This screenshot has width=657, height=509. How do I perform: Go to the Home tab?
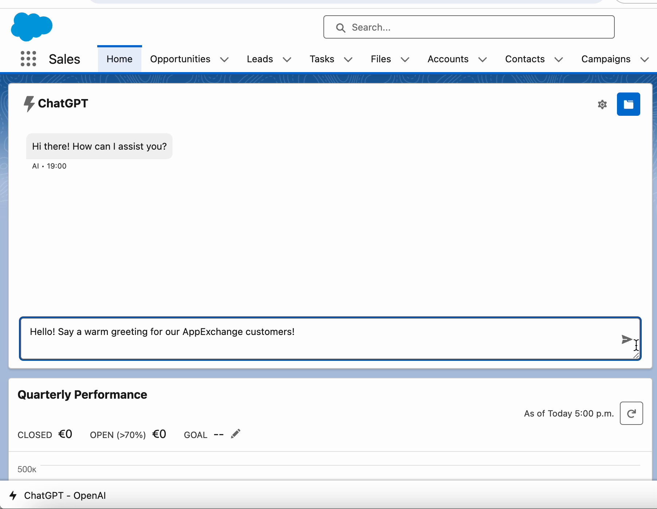tap(119, 59)
